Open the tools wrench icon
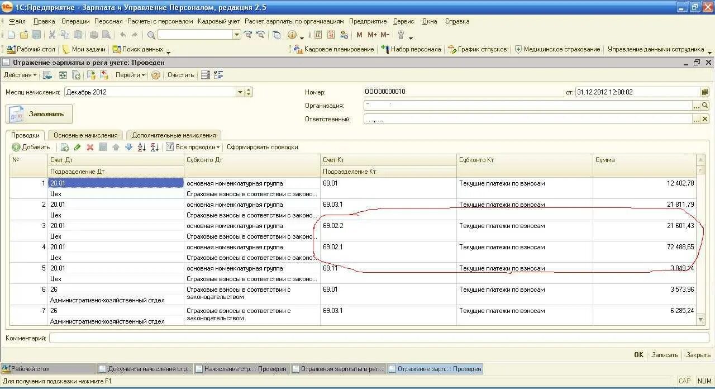 tap(401, 35)
